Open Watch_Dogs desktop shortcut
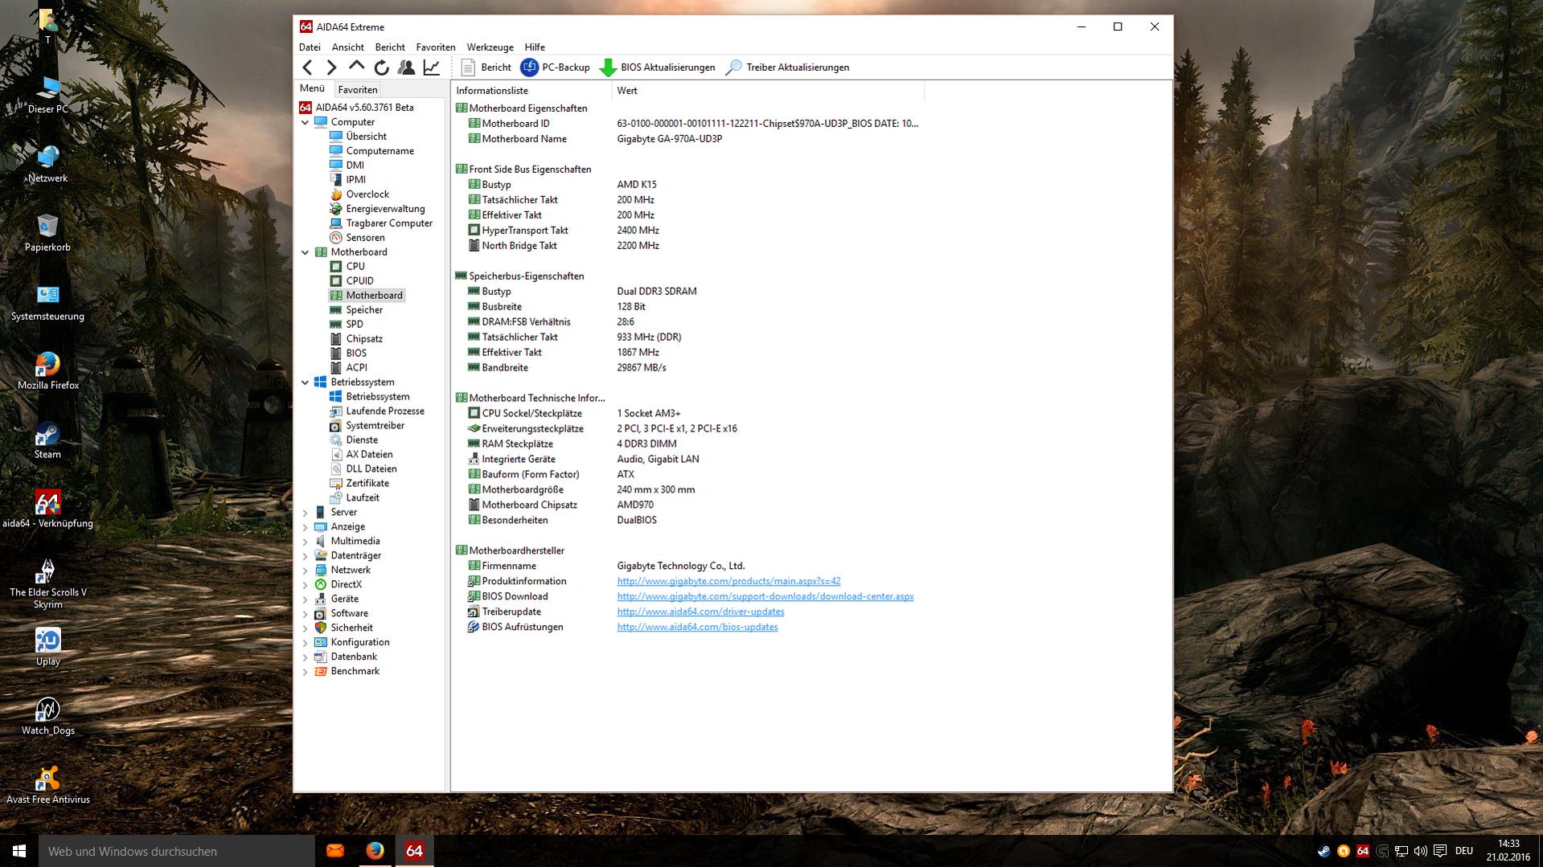This screenshot has height=867, width=1543. coord(47,716)
